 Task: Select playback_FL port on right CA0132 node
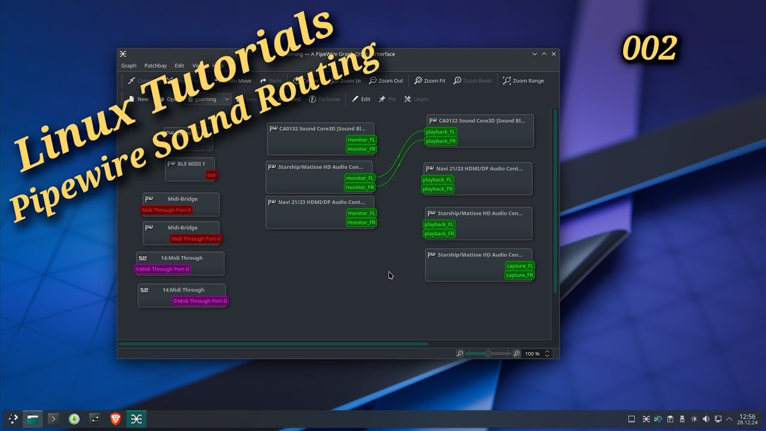coord(440,132)
